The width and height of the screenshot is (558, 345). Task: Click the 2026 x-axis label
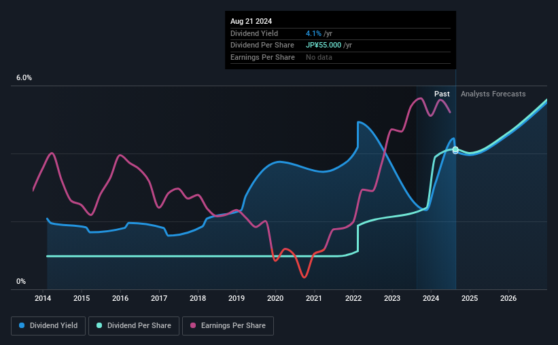coord(508,298)
